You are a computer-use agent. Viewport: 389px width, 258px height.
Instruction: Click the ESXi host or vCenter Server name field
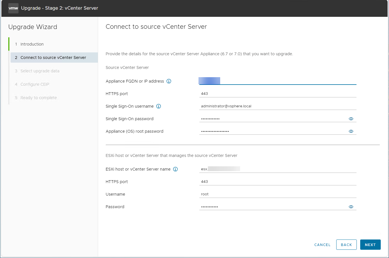[271, 169]
